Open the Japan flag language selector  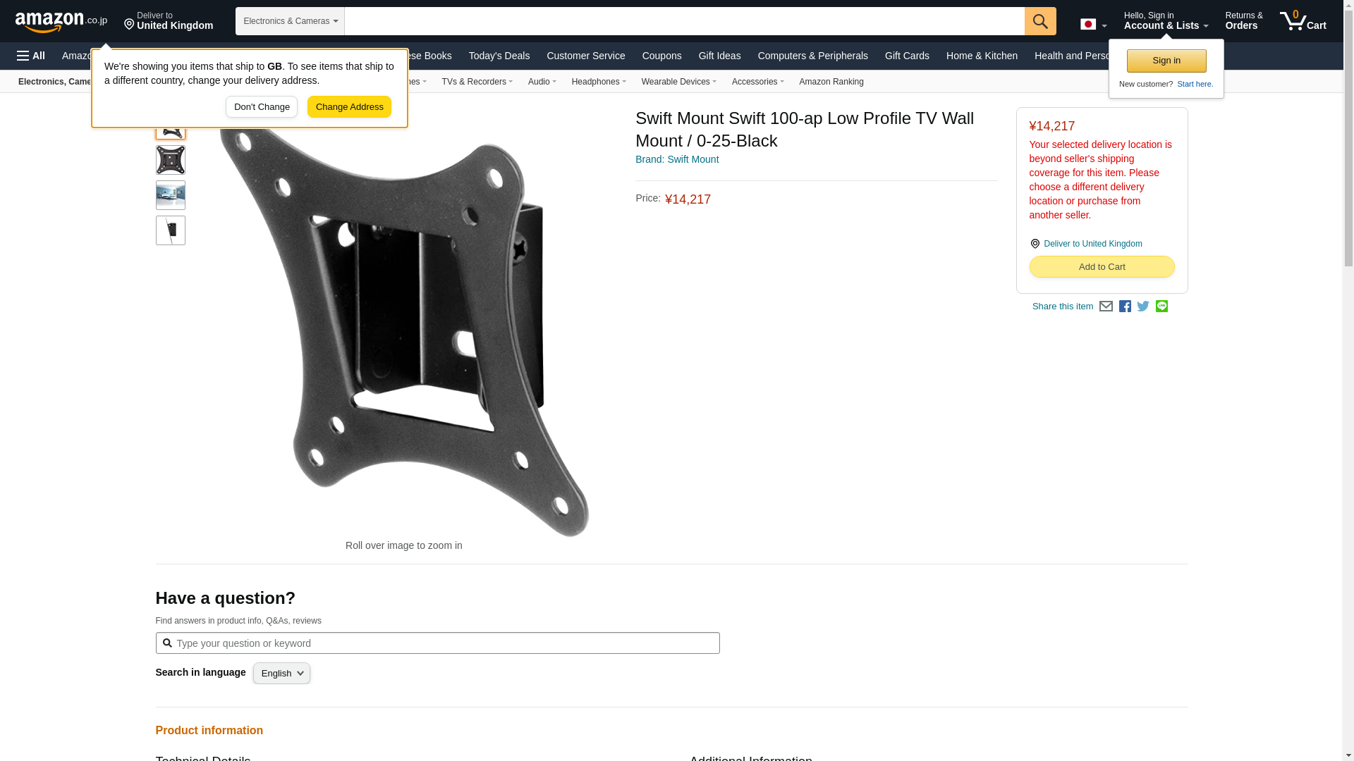pyautogui.click(x=1093, y=25)
